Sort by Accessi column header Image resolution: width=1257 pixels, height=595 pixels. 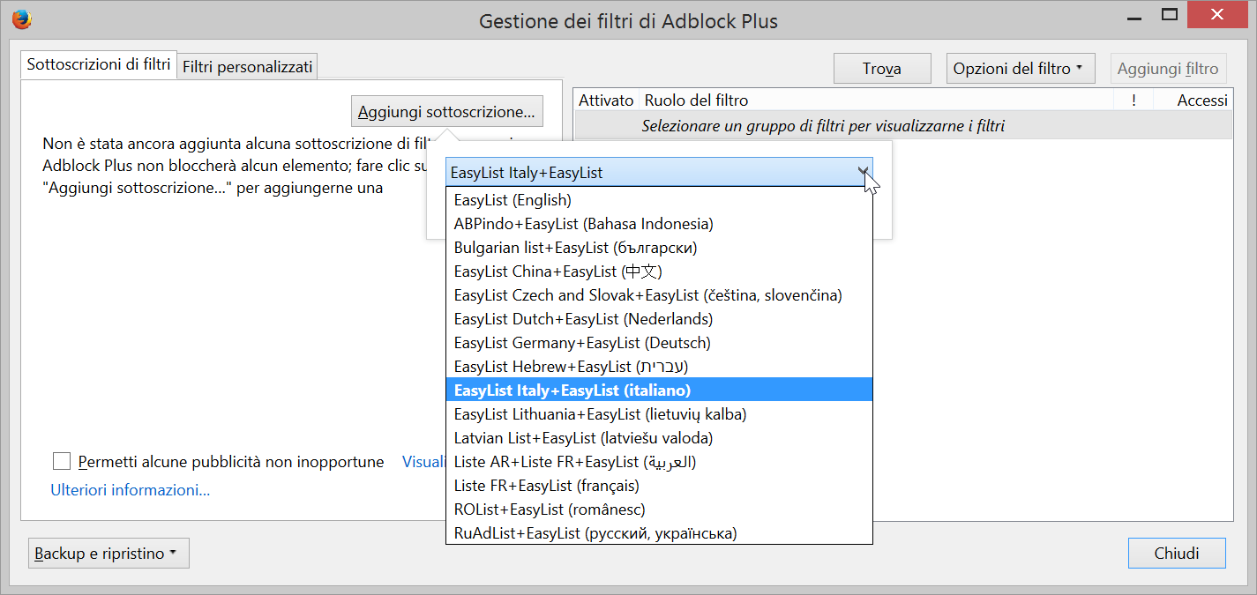[1193, 100]
